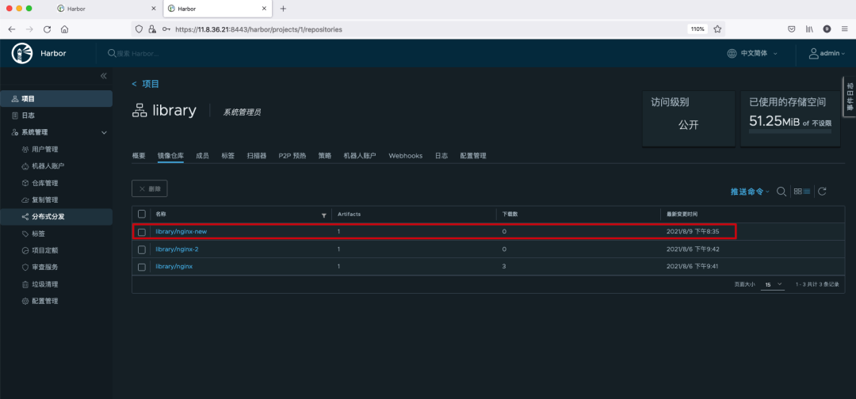This screenshot has width=856, height=399.
Task: Click inside the 搜索 Harbor search field
Action: [x=138, y=53]
